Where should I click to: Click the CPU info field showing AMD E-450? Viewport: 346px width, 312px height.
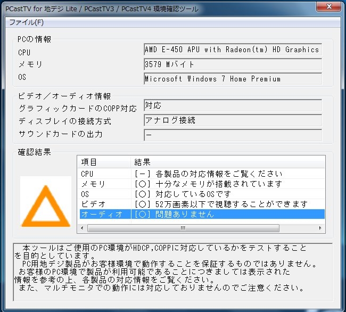click(233, 50)
